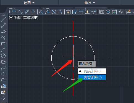
Task: Select the Circle drawing tool
Action: click(3, 56)
